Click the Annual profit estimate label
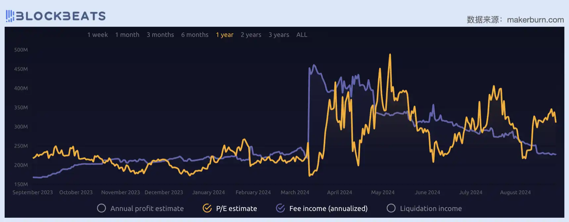 pos(147,208)
